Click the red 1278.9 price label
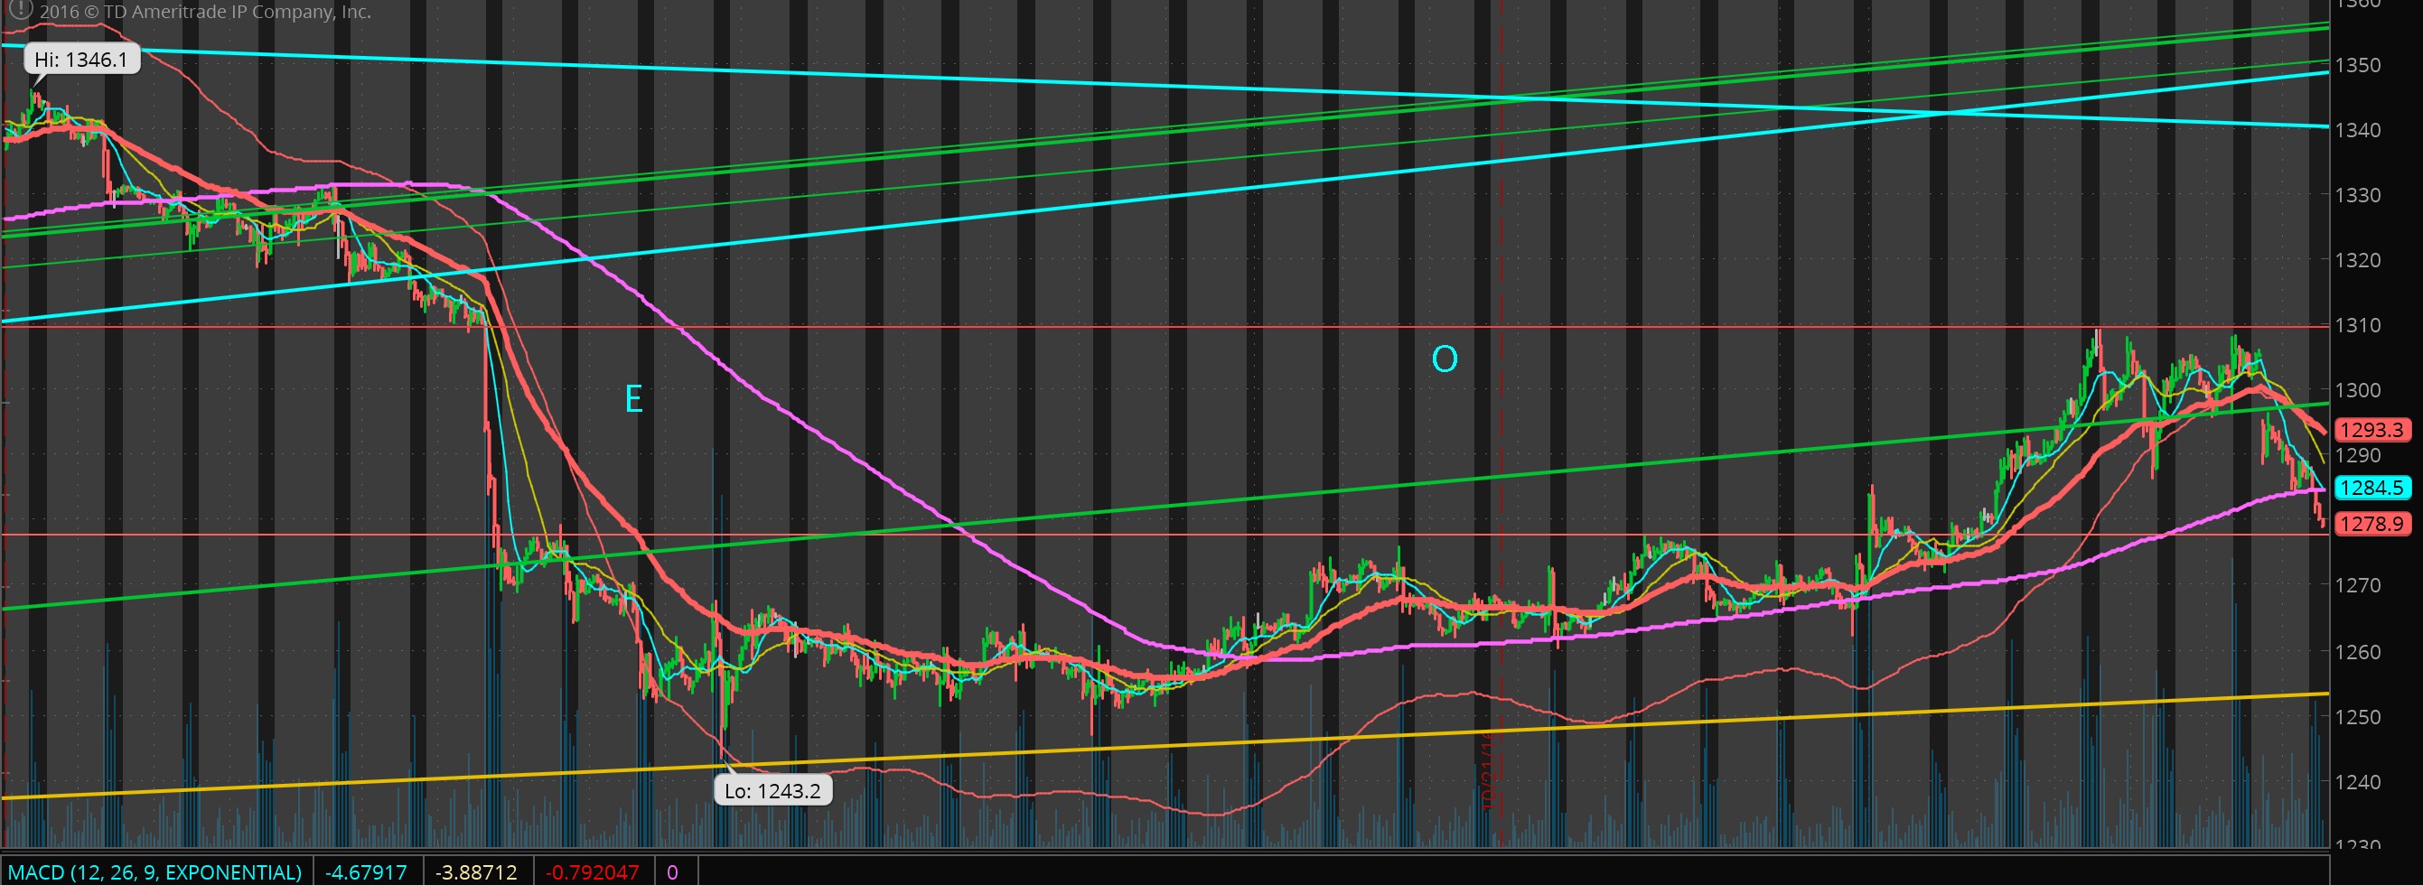2423x885 pixels. click(x=2372, y=524)
